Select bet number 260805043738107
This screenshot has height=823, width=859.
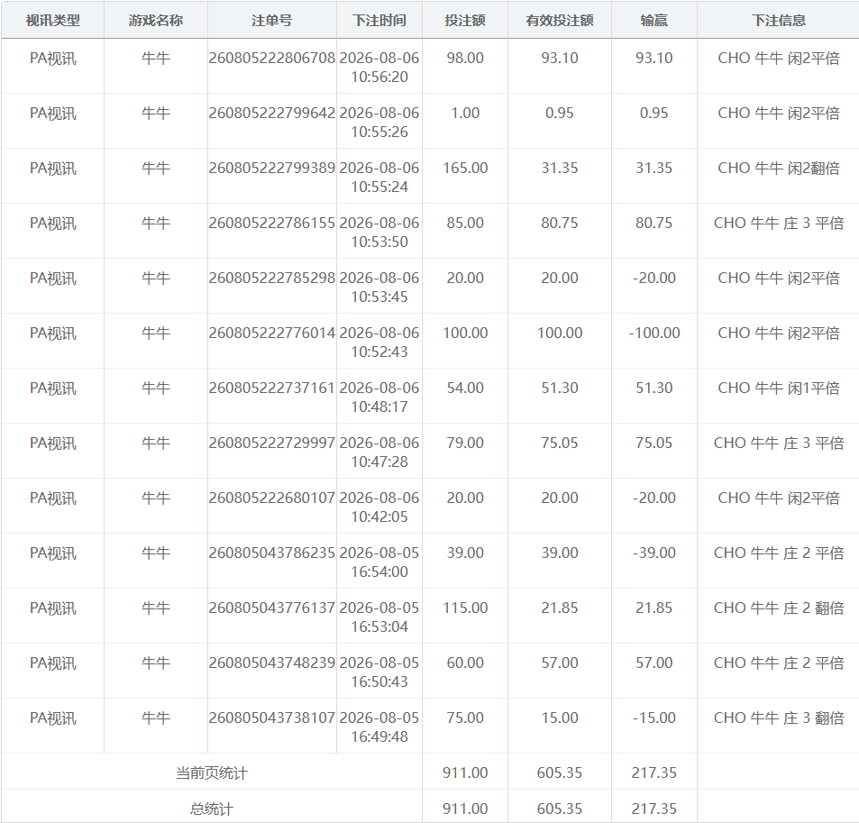pos(271,718)
